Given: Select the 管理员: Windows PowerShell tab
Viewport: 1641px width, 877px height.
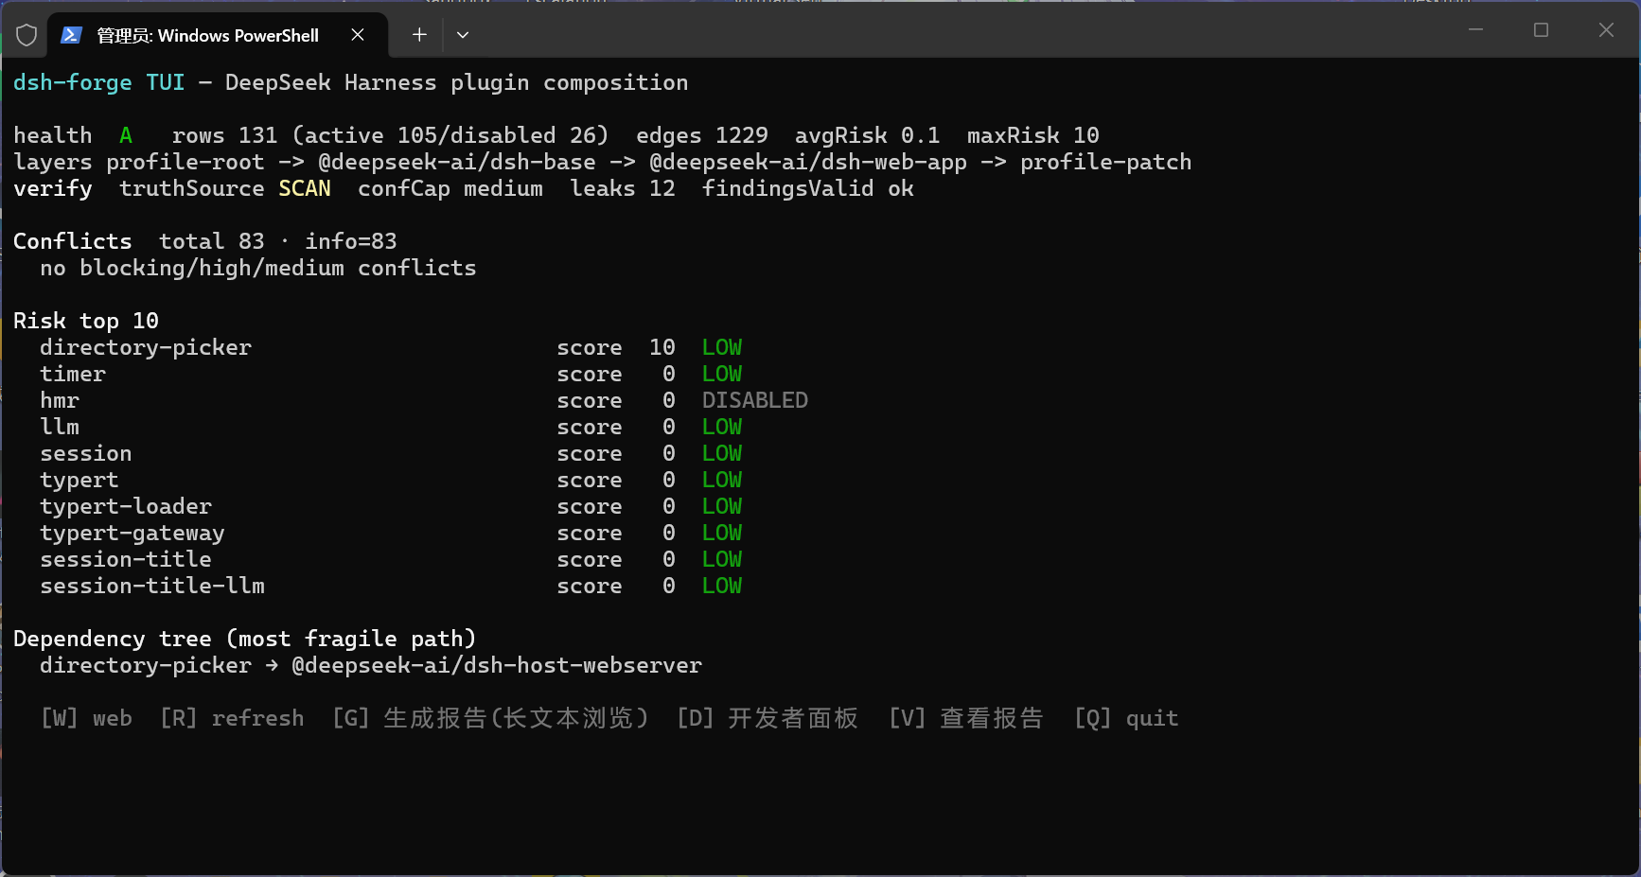Looking at the screenshot, I should pyautogui.click(x=218, y=35).
